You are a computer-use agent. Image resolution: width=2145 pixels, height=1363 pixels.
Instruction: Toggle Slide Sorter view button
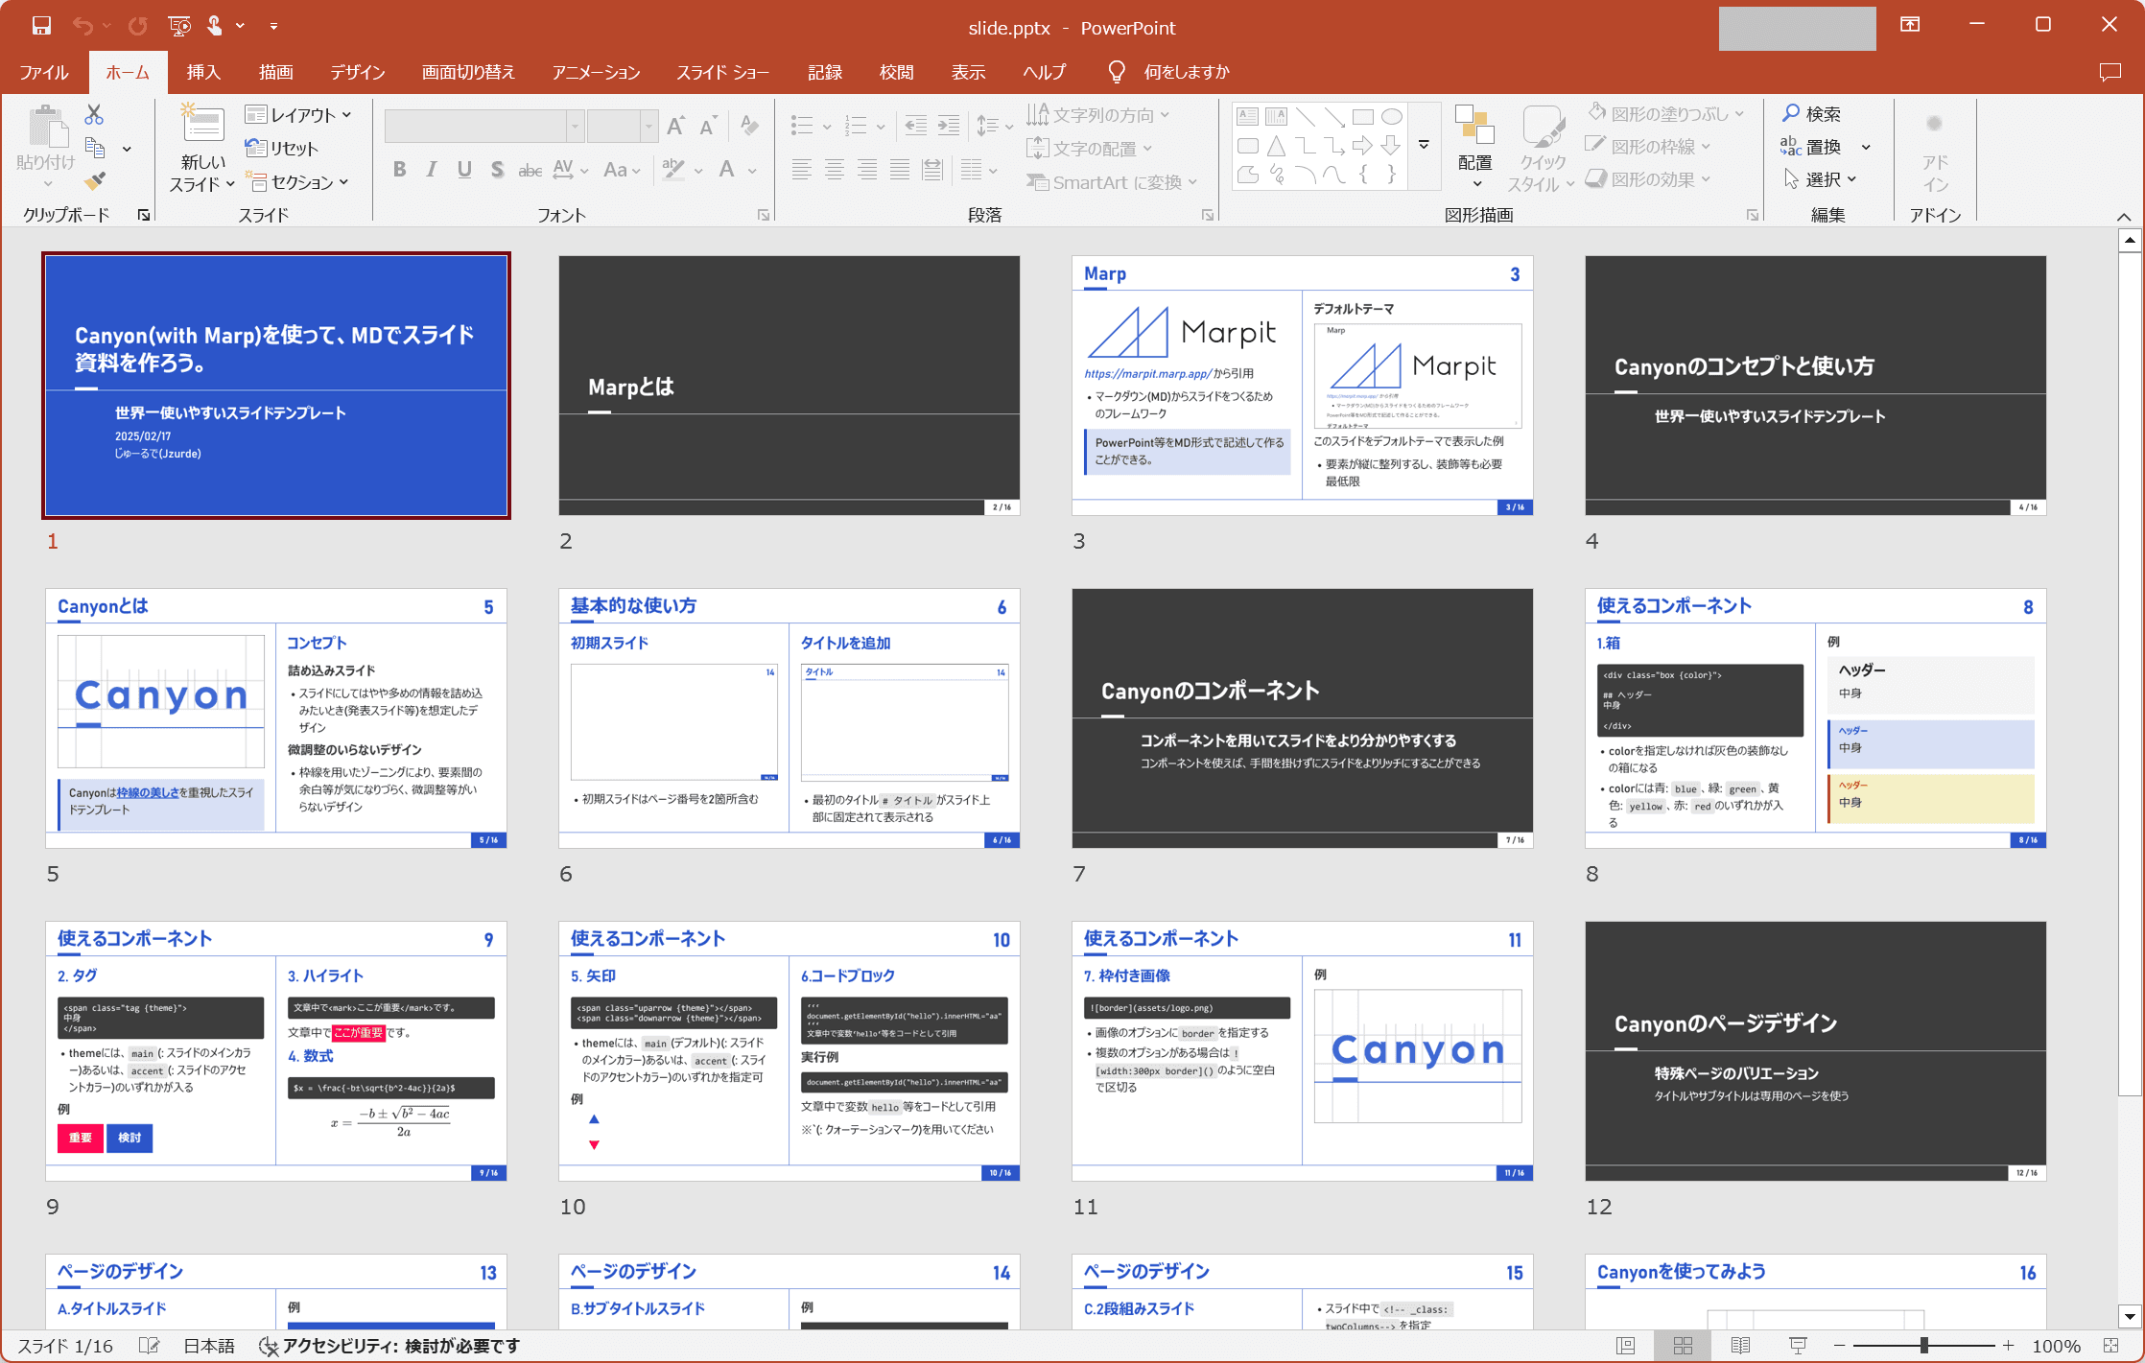click(1683, 1346)
